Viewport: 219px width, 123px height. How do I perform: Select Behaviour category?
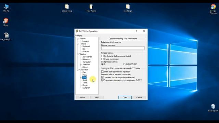[x=87, y=59]
